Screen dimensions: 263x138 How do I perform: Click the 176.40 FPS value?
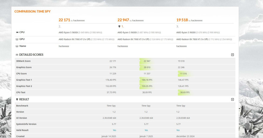(x=111, y=80)
